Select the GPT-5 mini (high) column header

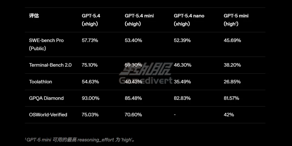pos(236,20)
